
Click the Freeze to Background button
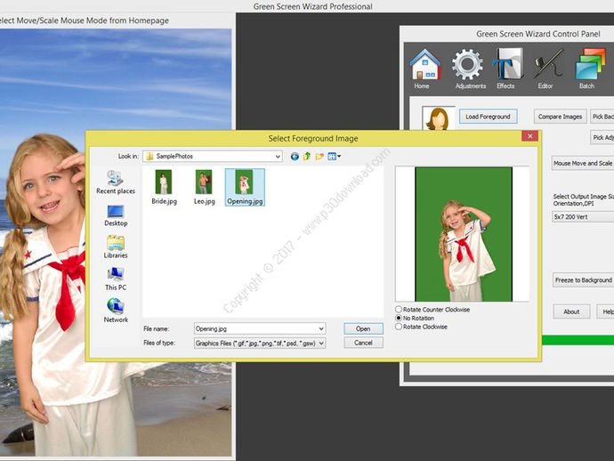(583, 280)
